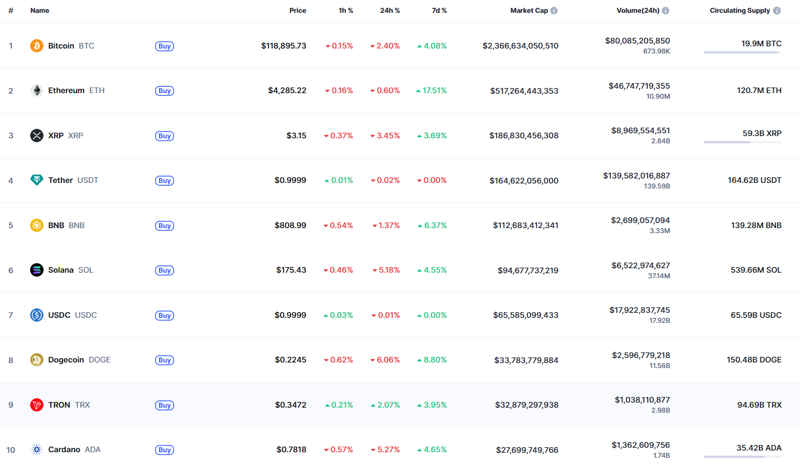The width and height of the screenshot is (800, 474).
Task: Click the BNB logo icon
Action: tap(37, 225)
